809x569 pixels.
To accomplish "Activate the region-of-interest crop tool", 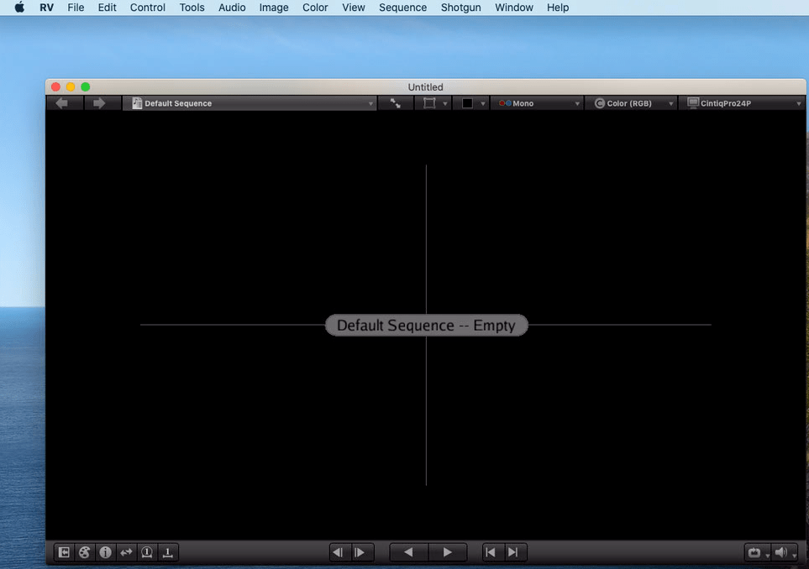I will 429,102.
